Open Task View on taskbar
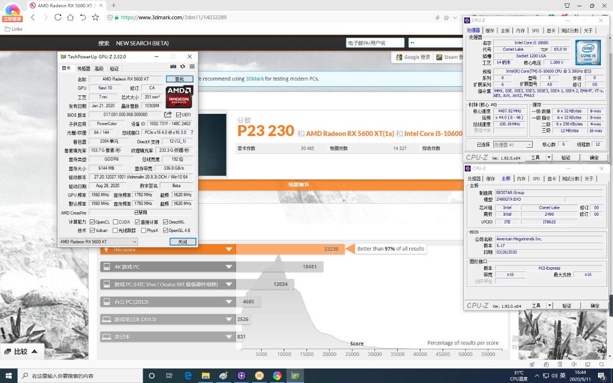Image resolution: width=613 pixels, height=383 pixels. coord(169,375)
